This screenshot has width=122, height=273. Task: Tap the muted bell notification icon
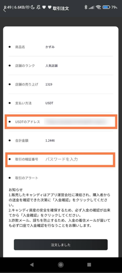click(39, 7)
